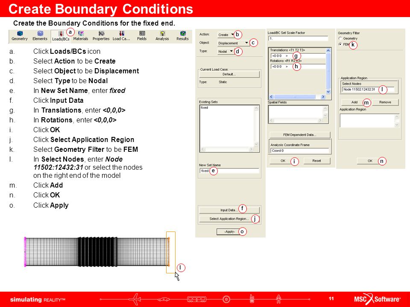Click the meshed cylinder model's right end nodes
The height and width of the screenshot is (307, 410).
pyautogui.click(x=169, y=252)
